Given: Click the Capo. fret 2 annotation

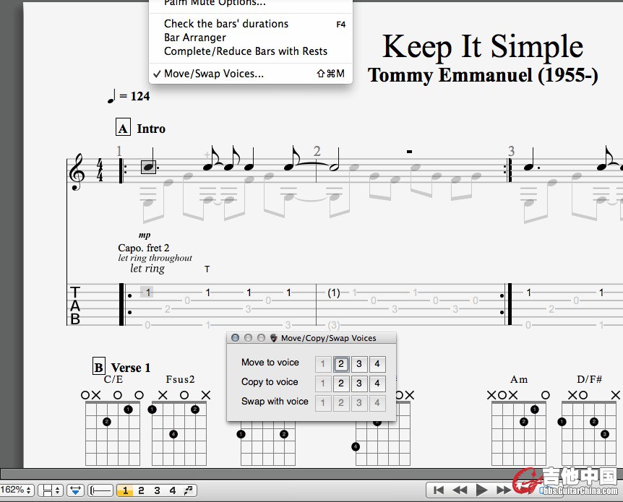Looking at the screenshot, I should pos(144,248).
